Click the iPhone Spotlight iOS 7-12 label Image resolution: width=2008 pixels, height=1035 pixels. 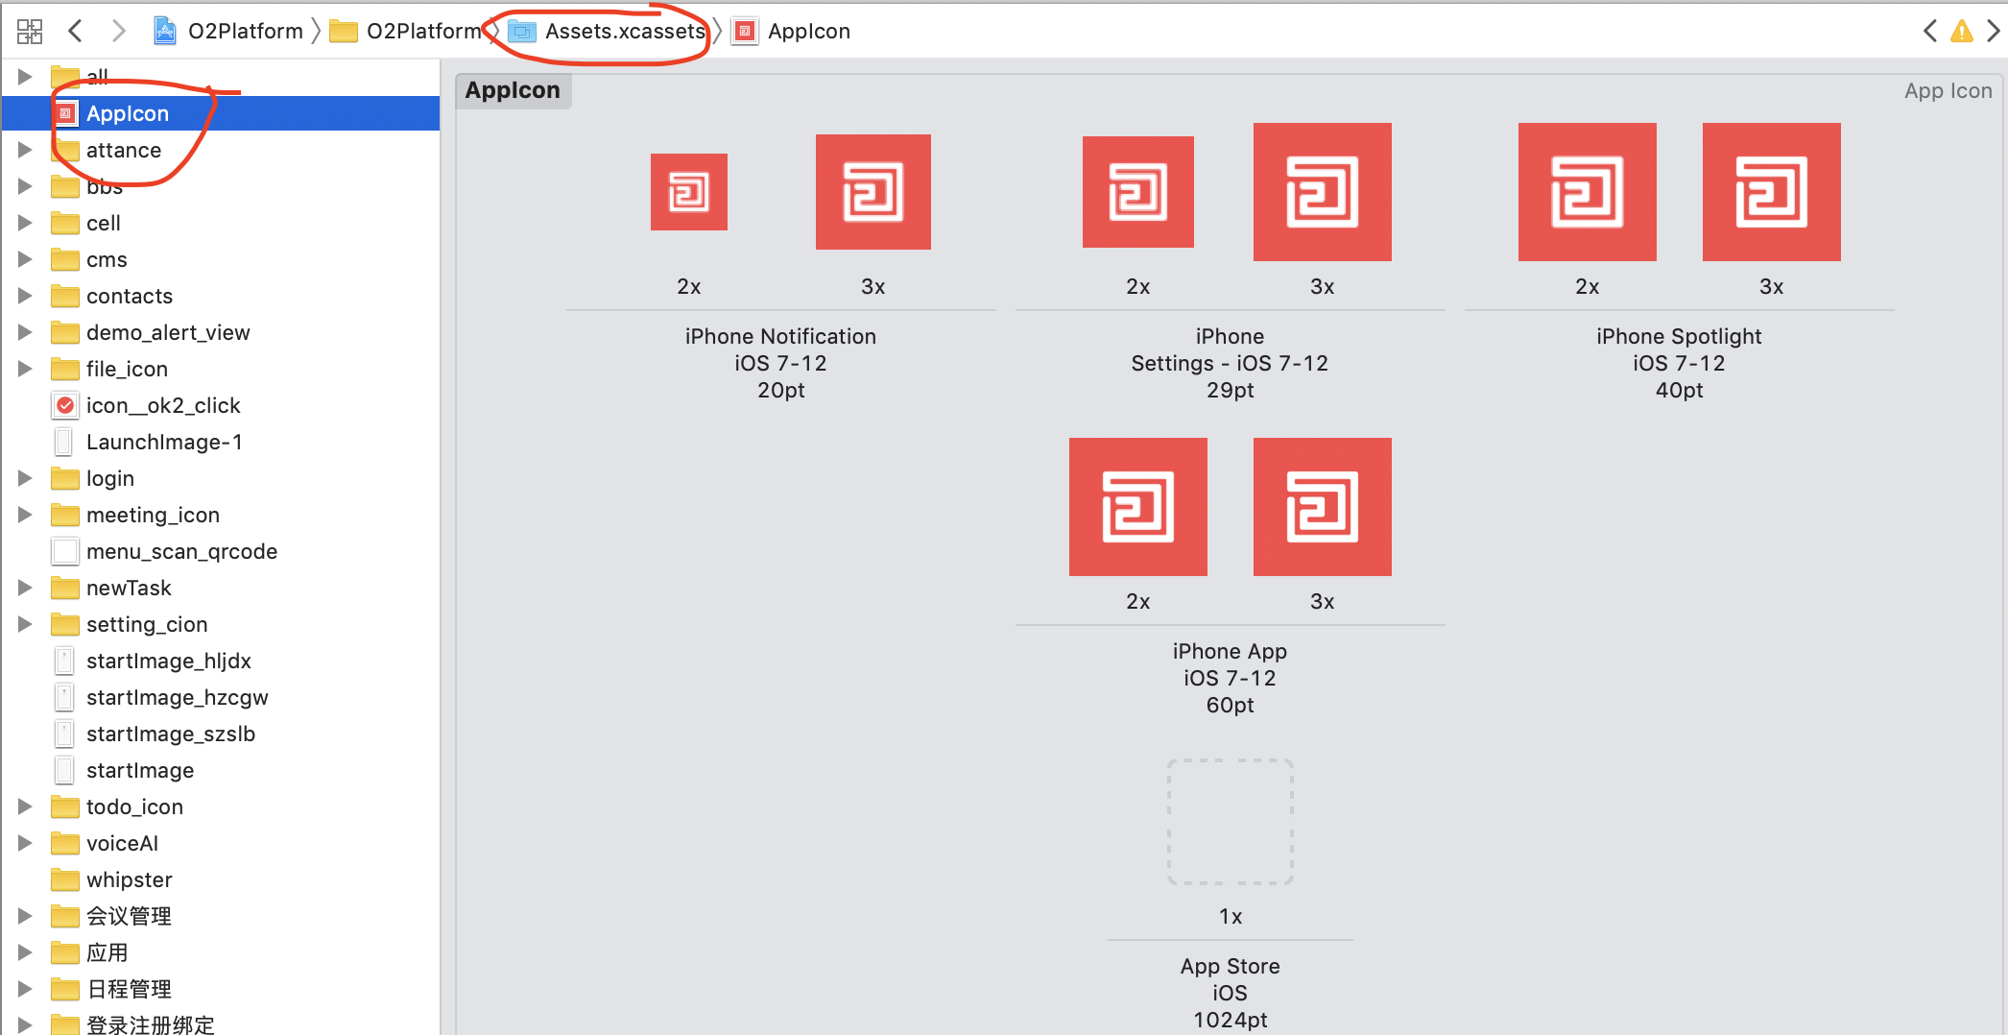coord(1680,363)
